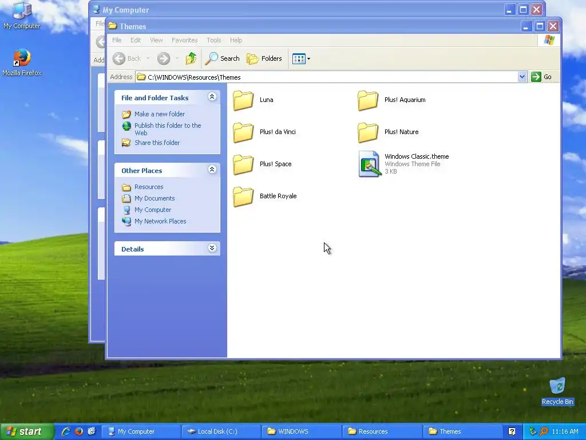This screenshot has width=586, height=440.
Task: Open the Help menu
Action: 236,40
